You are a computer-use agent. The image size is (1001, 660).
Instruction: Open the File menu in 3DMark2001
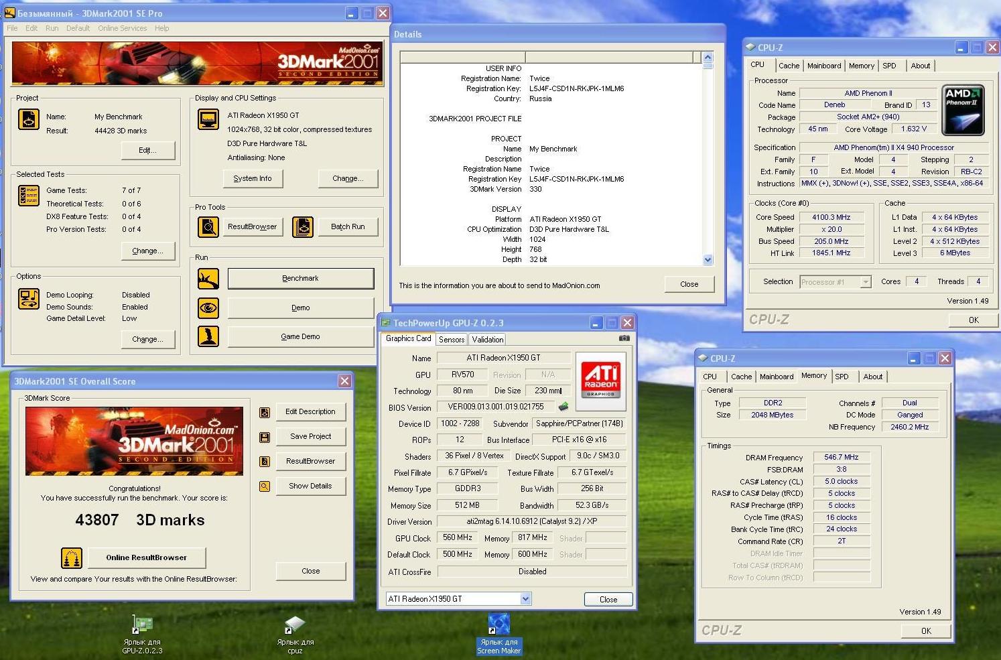(x=12, y=28)
